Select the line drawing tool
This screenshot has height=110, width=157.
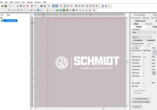tap(6, 10)
